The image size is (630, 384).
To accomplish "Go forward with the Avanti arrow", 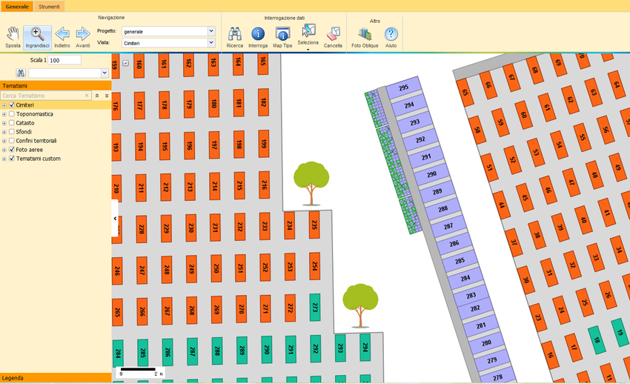I will (83, 37).
